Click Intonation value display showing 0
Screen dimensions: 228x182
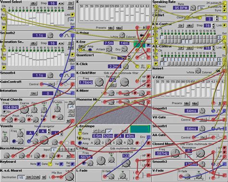(48, 93)
